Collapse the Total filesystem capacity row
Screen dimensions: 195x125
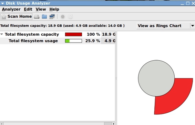click(x=2, y=34)
